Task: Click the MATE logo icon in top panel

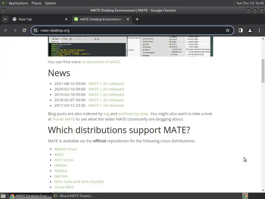Action: point(4,3)
